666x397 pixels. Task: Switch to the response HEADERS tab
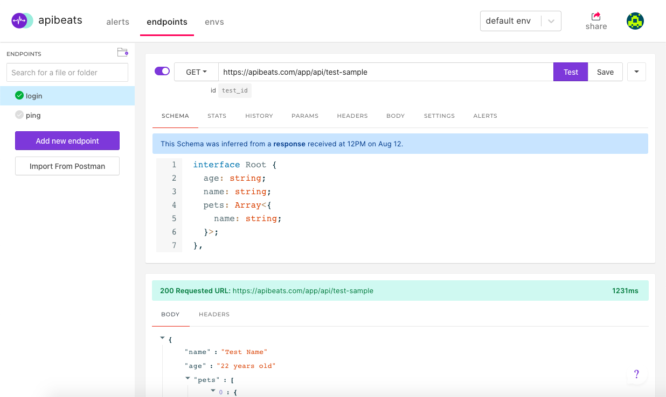click(x=214, y=314)
